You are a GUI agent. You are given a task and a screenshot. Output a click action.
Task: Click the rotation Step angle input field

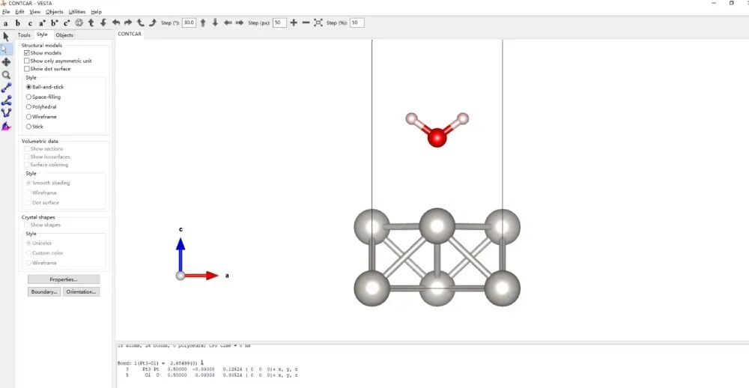(189, 23)
